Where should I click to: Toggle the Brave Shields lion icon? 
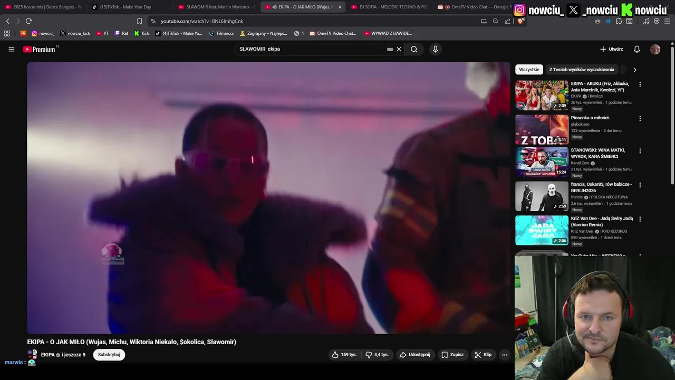(x=520, y=21)
